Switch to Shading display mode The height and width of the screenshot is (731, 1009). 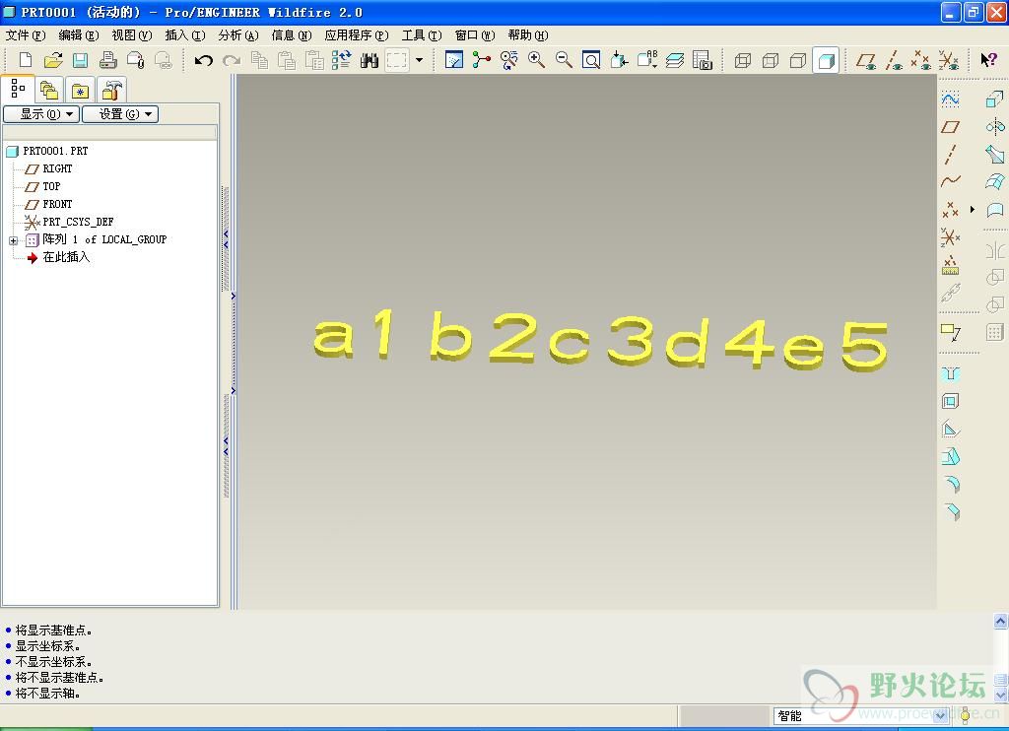[x=827, y=60]
